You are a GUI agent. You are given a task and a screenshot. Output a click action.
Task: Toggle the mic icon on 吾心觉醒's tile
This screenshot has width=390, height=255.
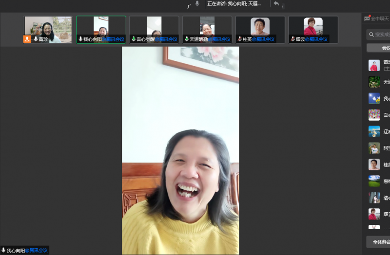click(133, 39)
